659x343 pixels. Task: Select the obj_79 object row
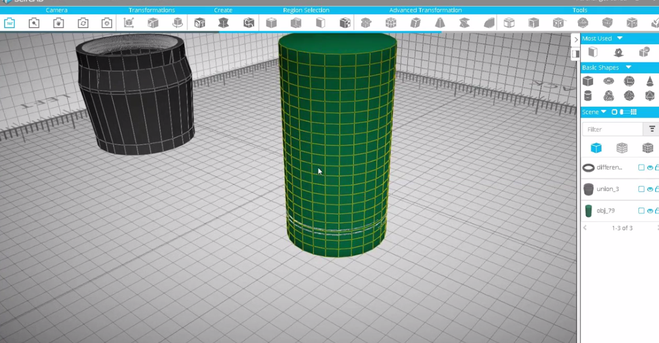(620, 210)
